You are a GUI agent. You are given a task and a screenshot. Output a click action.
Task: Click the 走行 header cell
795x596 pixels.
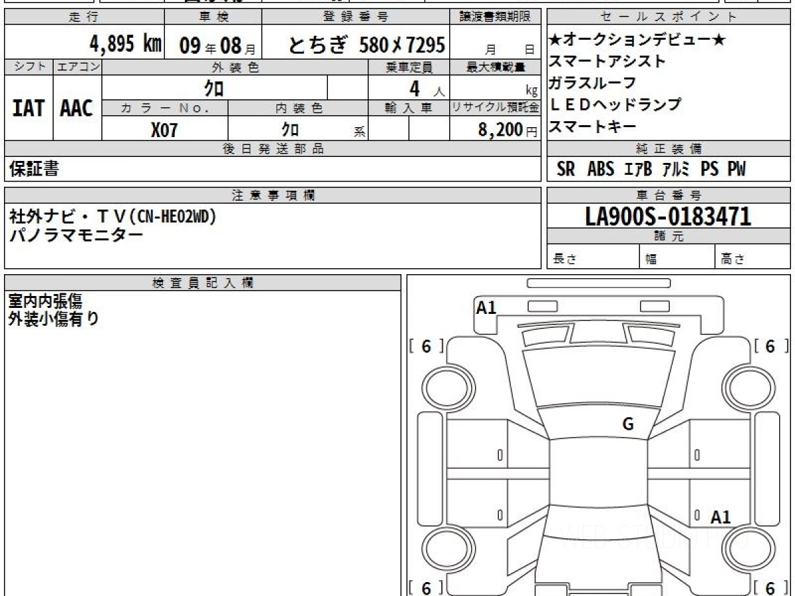pyautogui.click(x=83, y=17)
